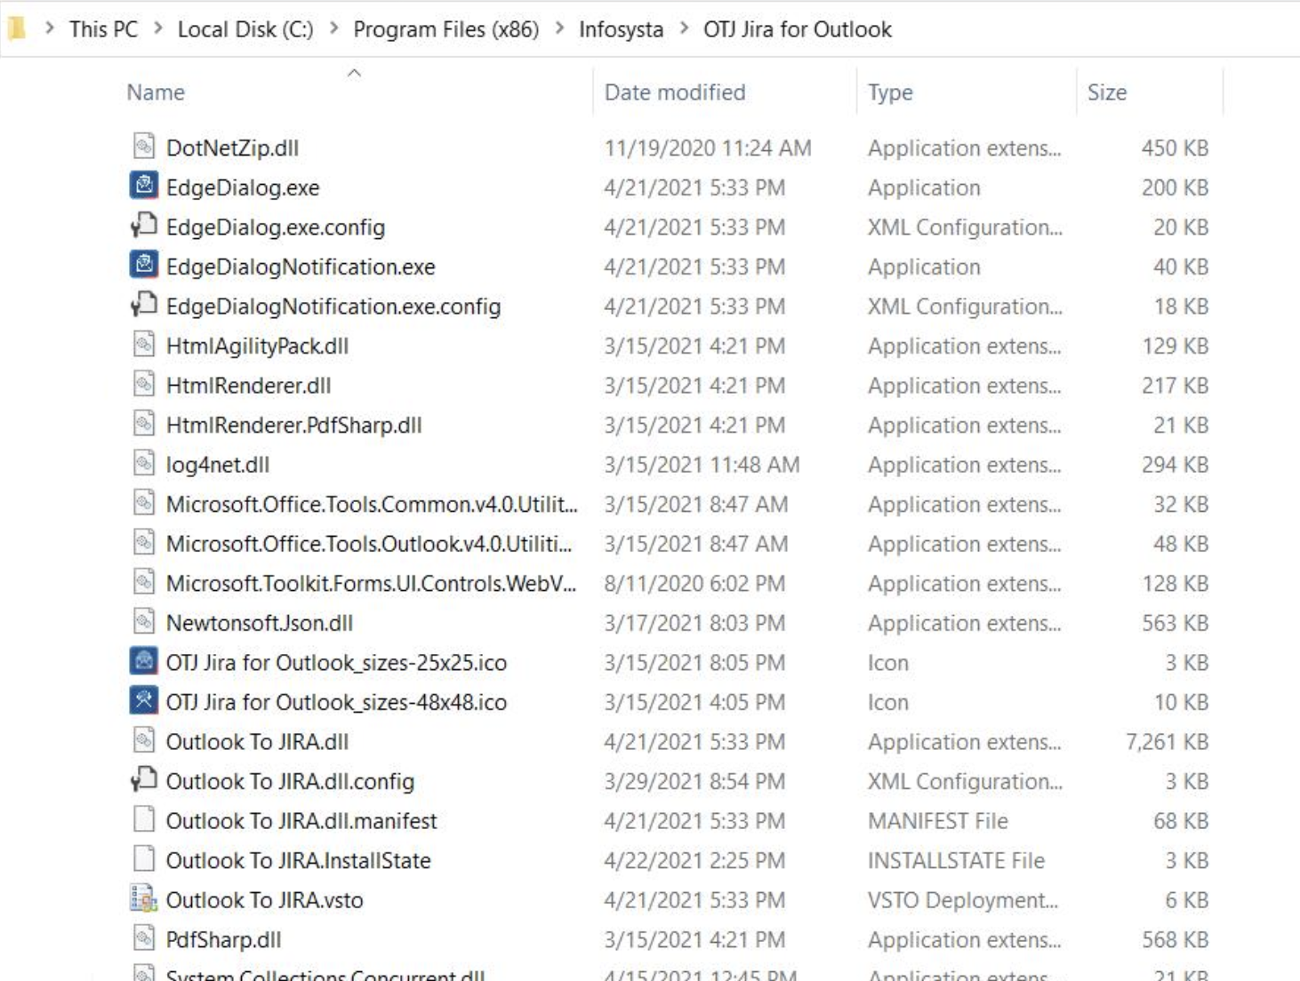Screen dimensions: 1300x981
Task: Select the log4net.dll file name
Action: tap(217, 465)
